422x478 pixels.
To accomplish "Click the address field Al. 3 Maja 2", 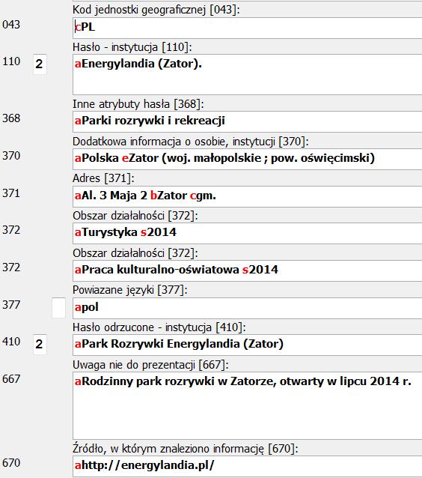I will tap(247, 196).
